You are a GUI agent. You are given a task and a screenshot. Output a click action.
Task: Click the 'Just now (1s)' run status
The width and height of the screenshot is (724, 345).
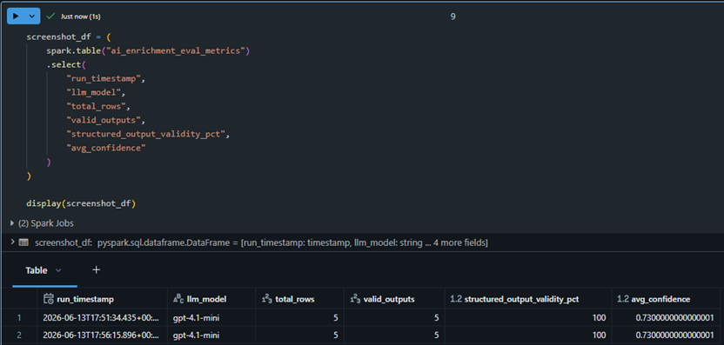[x=80, y=17]
